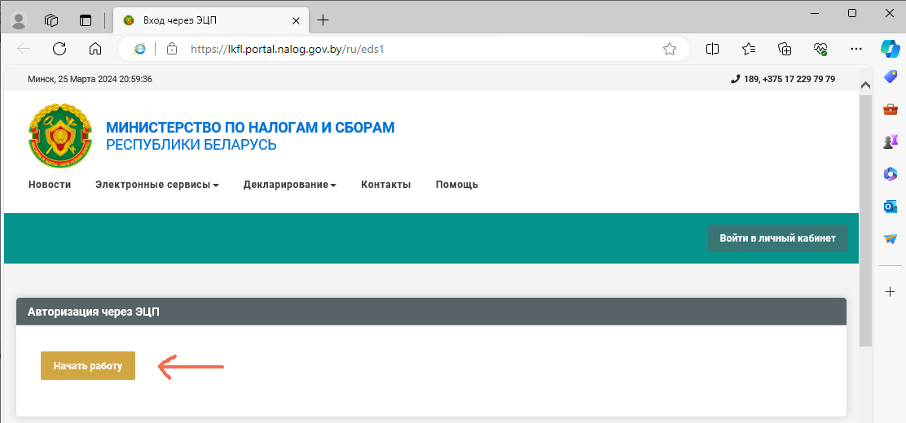Open the paper plane Drop sidebar icon
This screenshot has width=906, height=423.
pyautogui.click(x=890, y=238)
